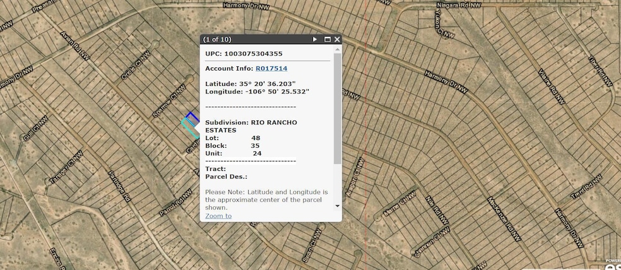Click the popup scrollbar down arrow
621x270 pixels.
coord(337,206)
